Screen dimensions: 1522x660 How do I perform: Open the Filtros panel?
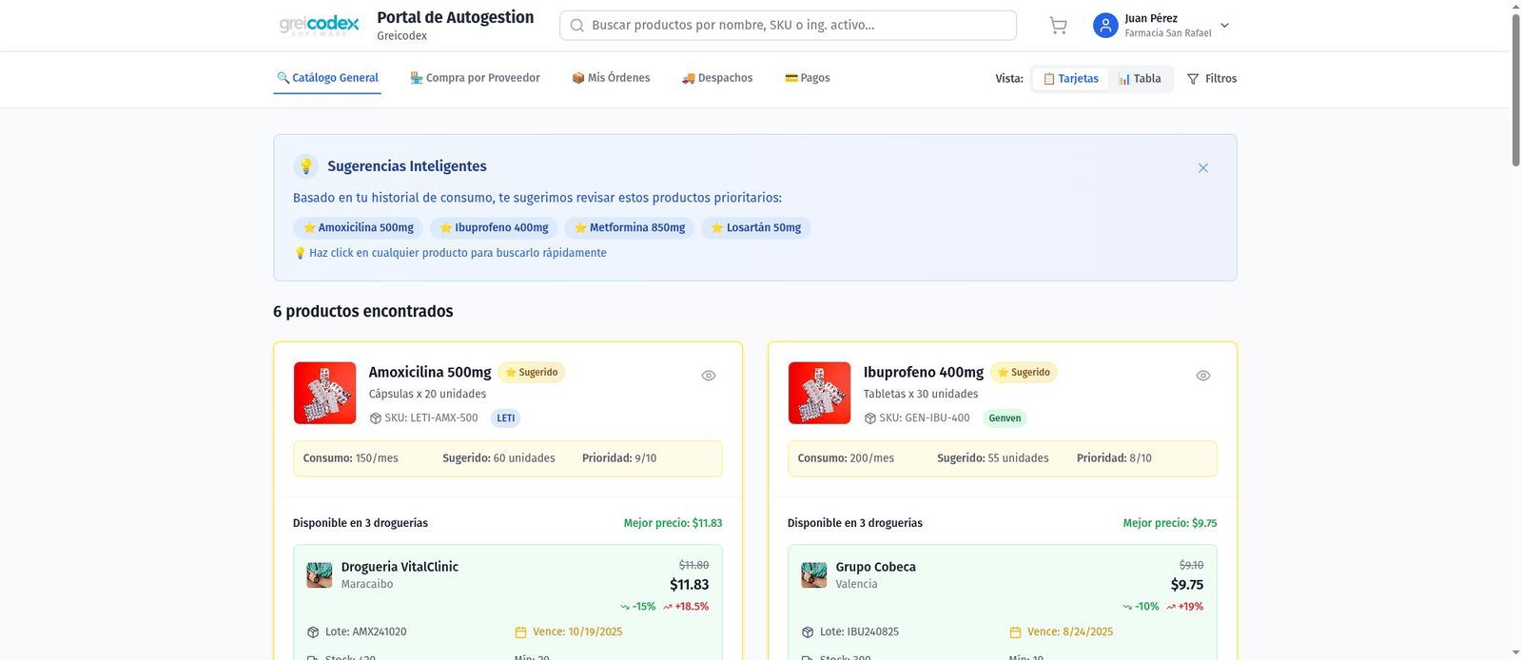[x=1212, y=79]
